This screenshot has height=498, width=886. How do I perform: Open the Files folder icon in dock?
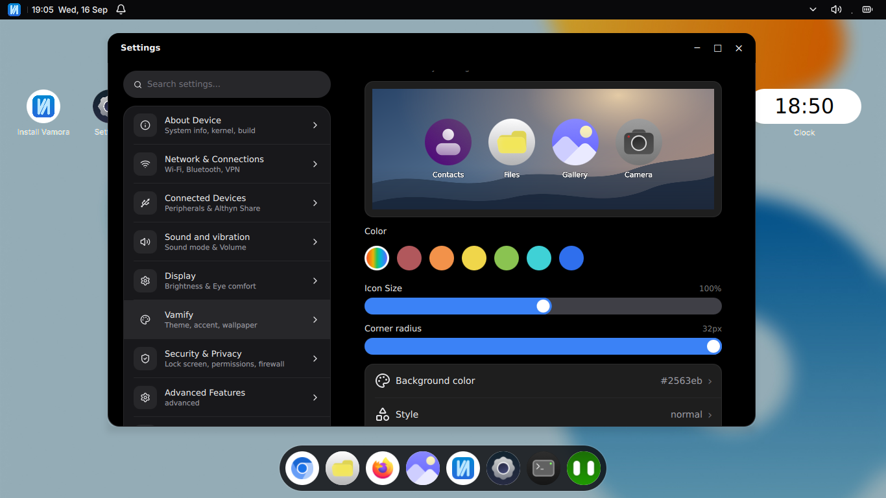342,468
